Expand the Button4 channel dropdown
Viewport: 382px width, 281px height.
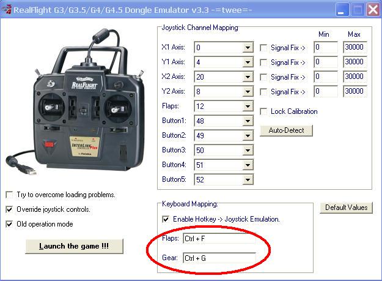(x=248, y=165)
